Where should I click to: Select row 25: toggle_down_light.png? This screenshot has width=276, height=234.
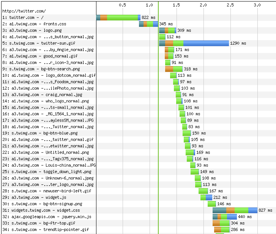click(47, 172)
